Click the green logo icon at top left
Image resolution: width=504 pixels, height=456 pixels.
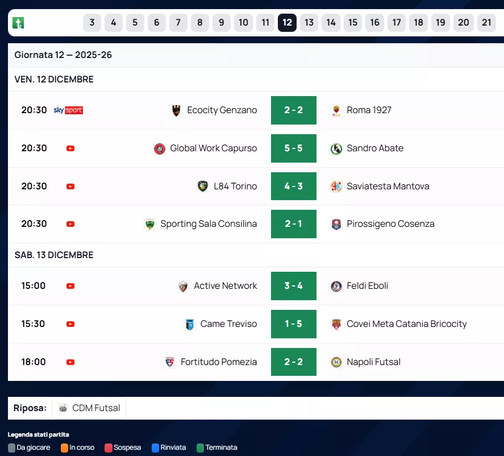pyautogui.click(x=18, y=23)
